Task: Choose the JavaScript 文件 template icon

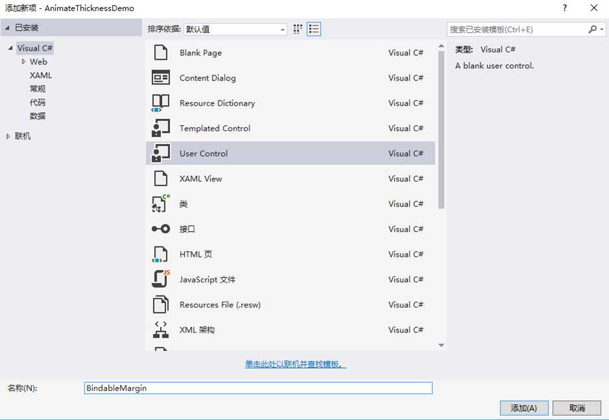Action: (x=161, y=279)
